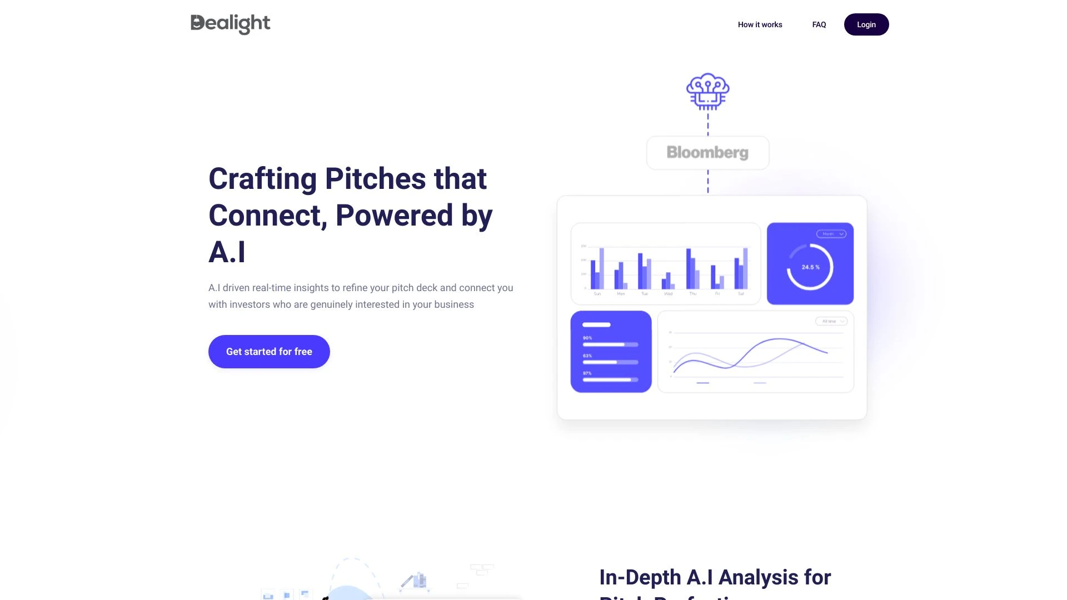Image resolution: width=1067 pixels, height=600 pixels.
Task: Enable the Bloomberg data integration toggle
Action: click(x=707, y=152)
